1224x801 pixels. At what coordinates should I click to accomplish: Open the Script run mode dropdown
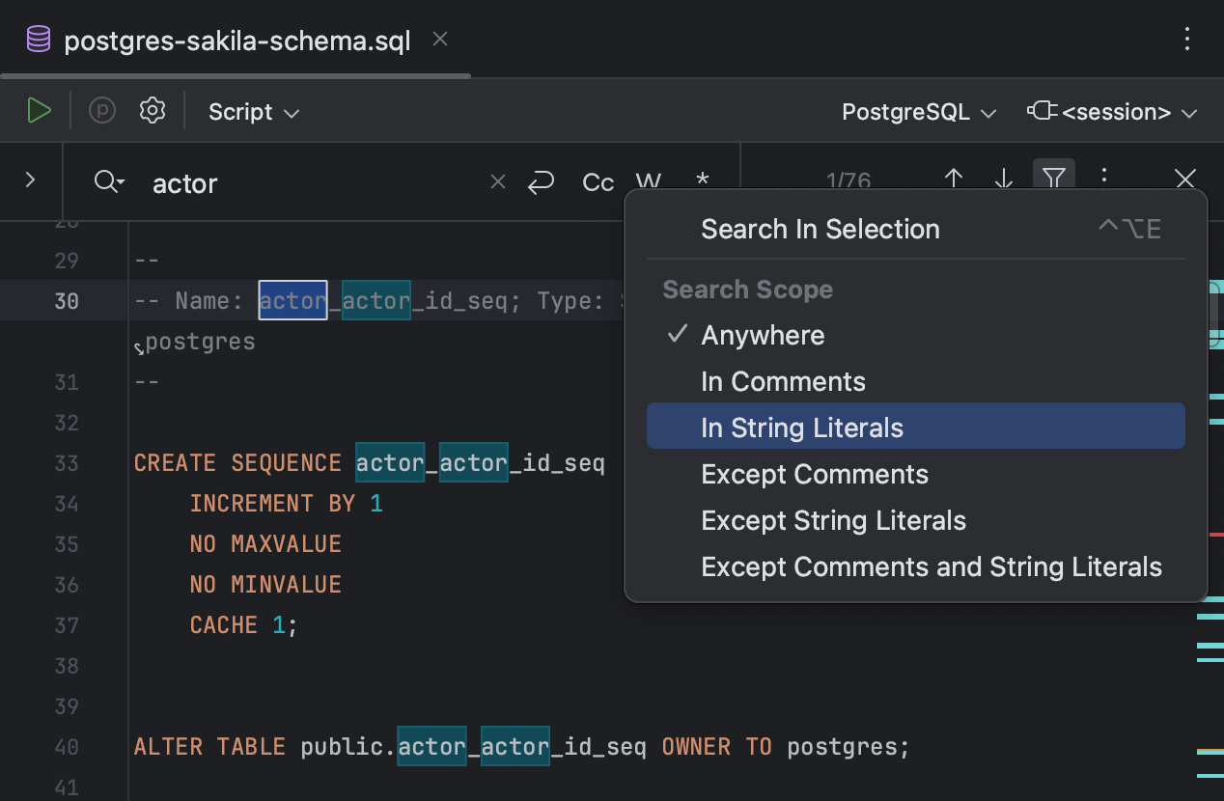point(253,111)
